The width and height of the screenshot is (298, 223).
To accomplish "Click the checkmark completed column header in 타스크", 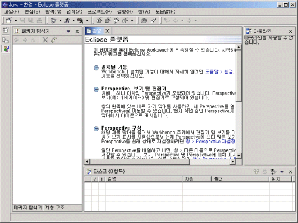I will 95,179.
